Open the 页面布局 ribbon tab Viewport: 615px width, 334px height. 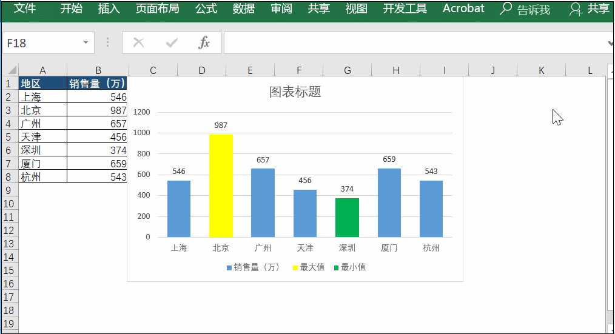tap(157, 8)
